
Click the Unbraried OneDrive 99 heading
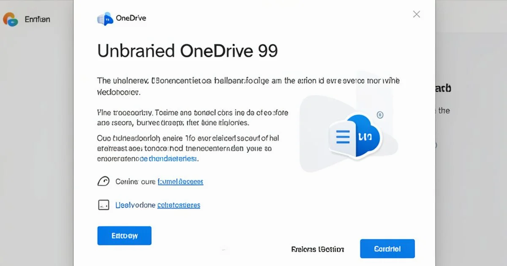coord(188,51)
